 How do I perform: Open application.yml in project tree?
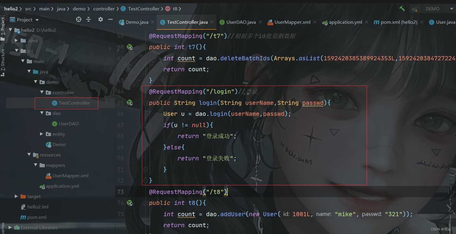click(59, 186)
